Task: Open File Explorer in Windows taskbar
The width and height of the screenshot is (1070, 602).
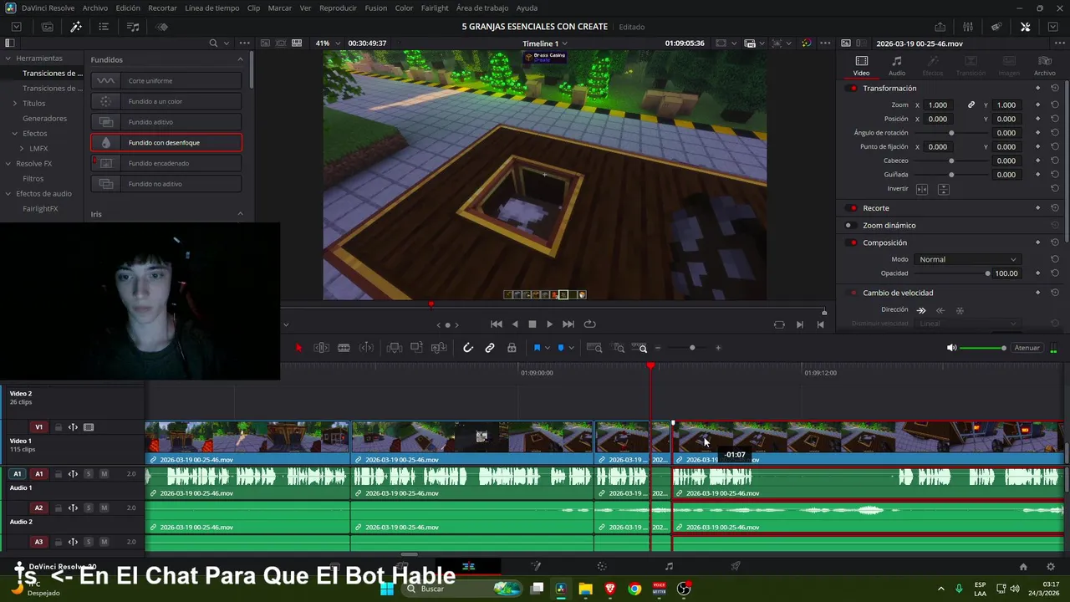Action: [585, 589]
